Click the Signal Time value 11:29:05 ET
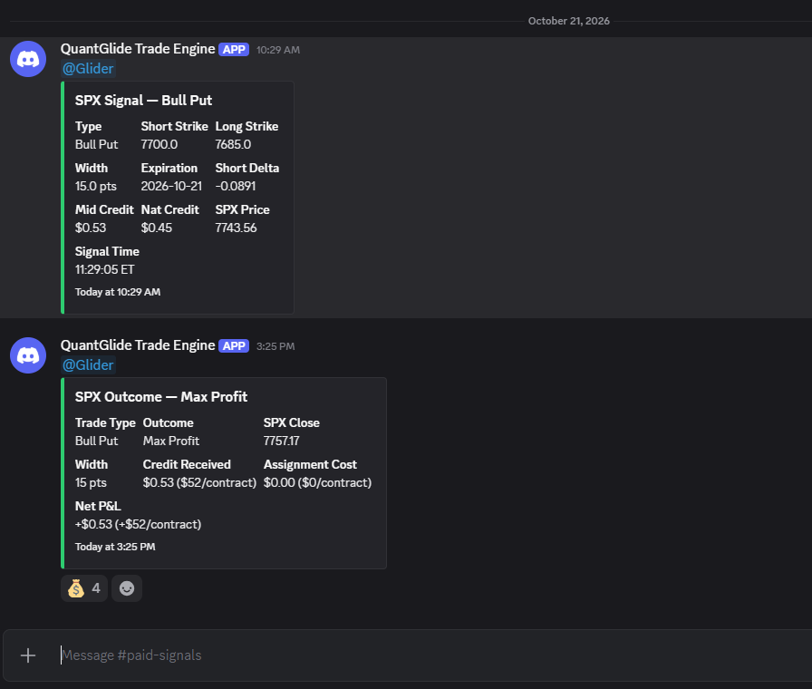812x689 pixels. pos(104,270)
